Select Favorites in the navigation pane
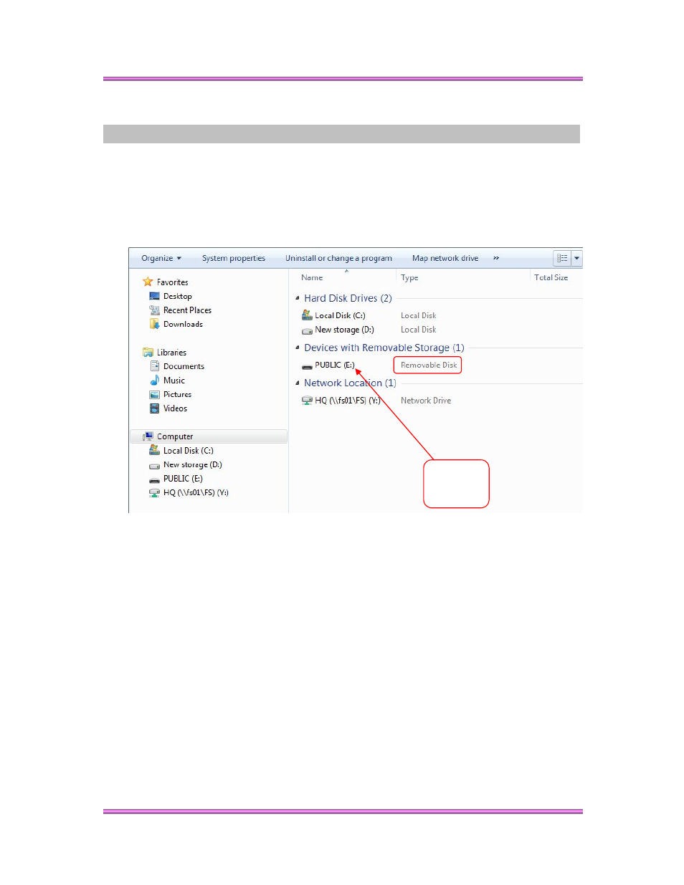This screenshot has width=684, height=885. (x=173, y=282)
